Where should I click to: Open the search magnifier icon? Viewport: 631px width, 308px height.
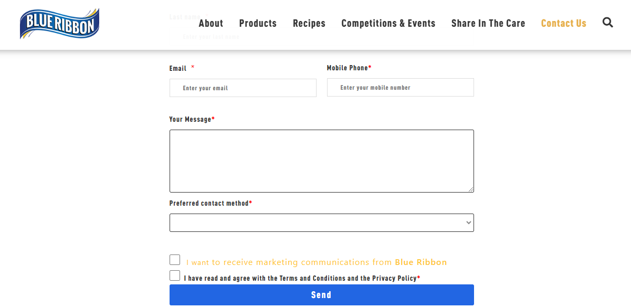[x=607, y=23]
